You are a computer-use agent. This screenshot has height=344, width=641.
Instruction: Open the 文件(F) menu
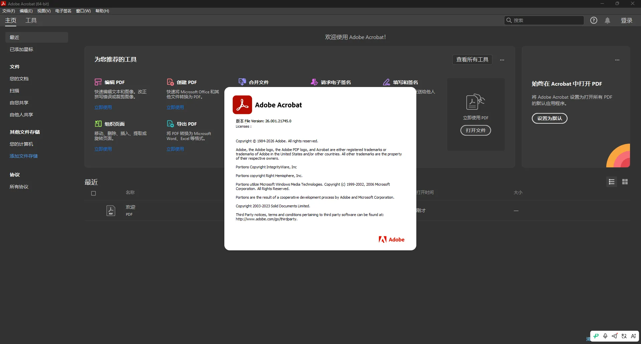pos(9,11)
